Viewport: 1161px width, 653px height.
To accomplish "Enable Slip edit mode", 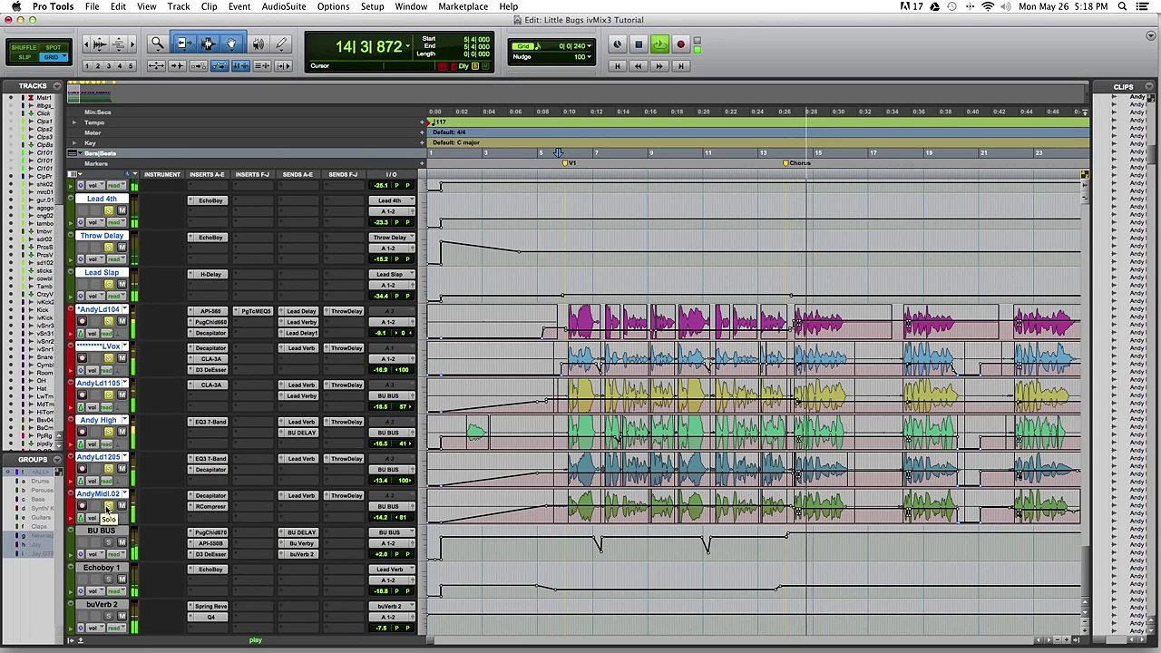I will point(24,57).
